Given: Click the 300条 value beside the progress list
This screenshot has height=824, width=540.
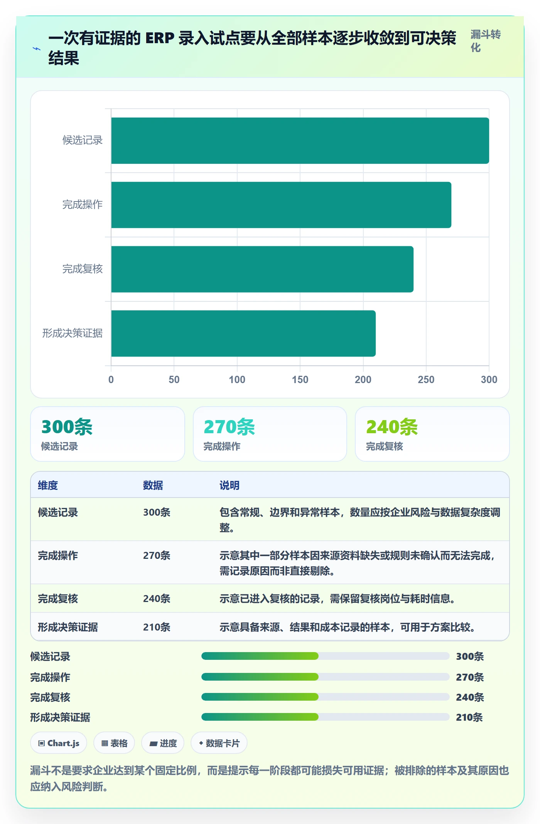Looking at the screenshot, I should (470, 656).
